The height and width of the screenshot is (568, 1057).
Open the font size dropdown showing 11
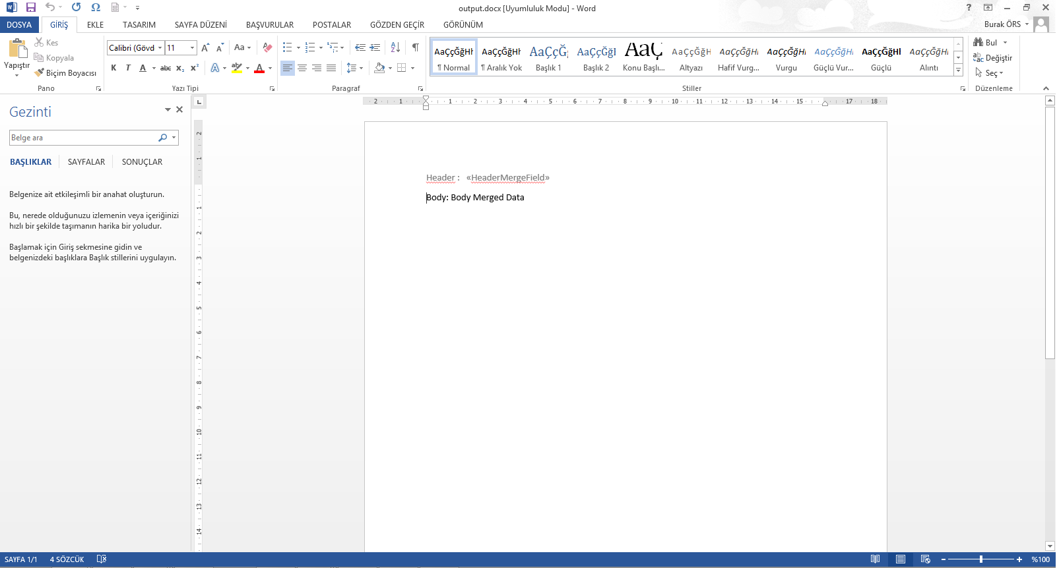[193, 48]
